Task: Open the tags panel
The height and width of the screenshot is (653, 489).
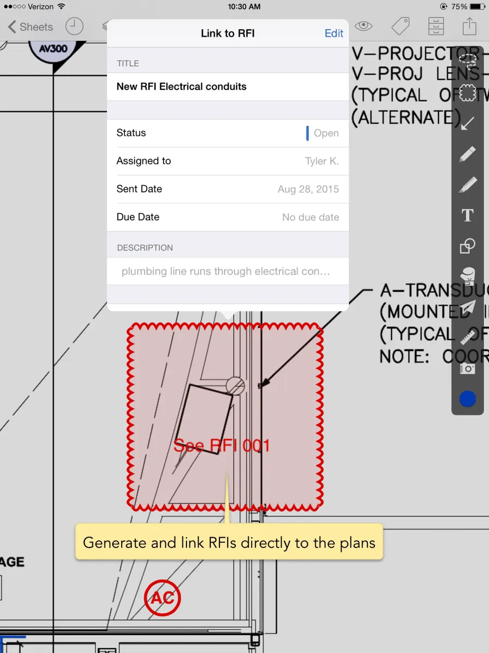Action: [400, 26]
